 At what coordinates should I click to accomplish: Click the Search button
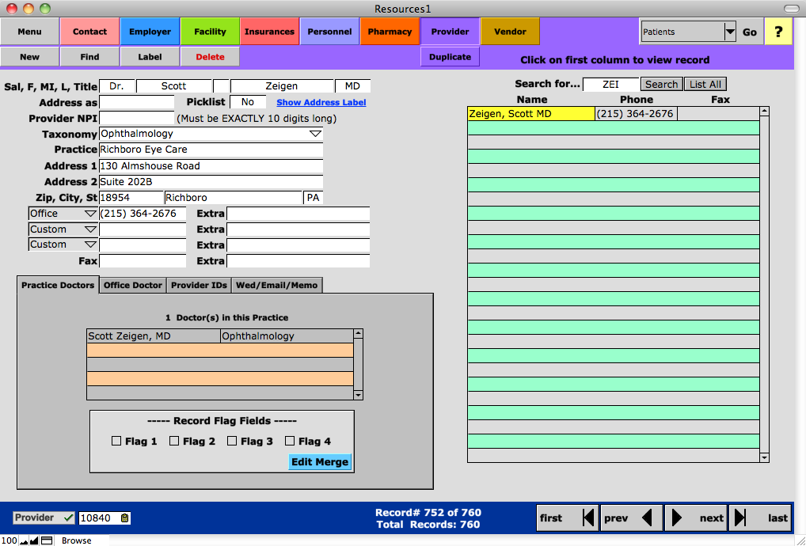click(662, 84)
